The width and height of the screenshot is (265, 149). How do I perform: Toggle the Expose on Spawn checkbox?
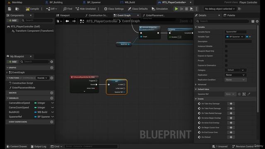(x=226, y=56)
